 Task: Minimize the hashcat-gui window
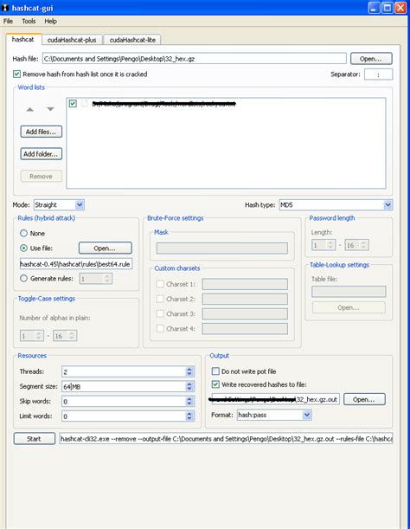374,8
